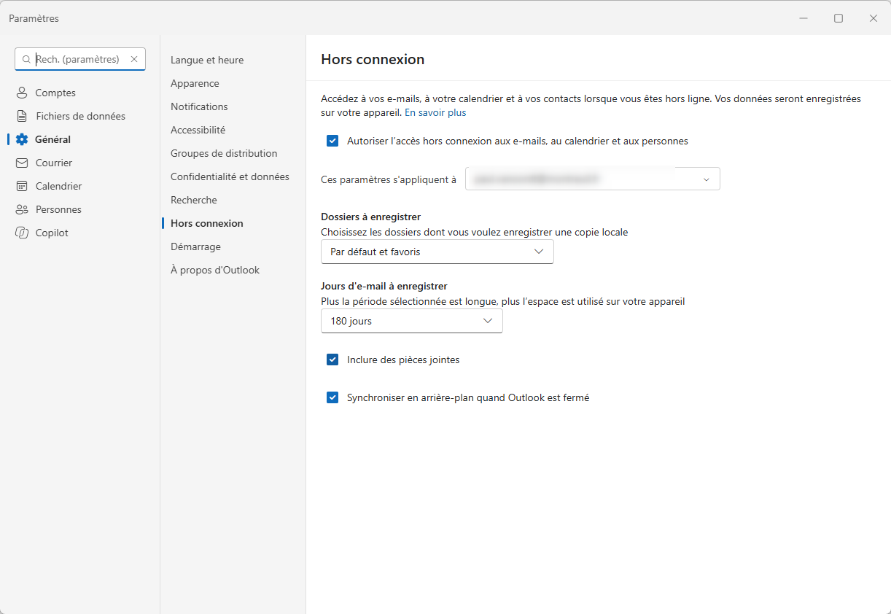Click the Dossiers à enregistrer heading
This screenshot has width=891, height=614.
371,217
